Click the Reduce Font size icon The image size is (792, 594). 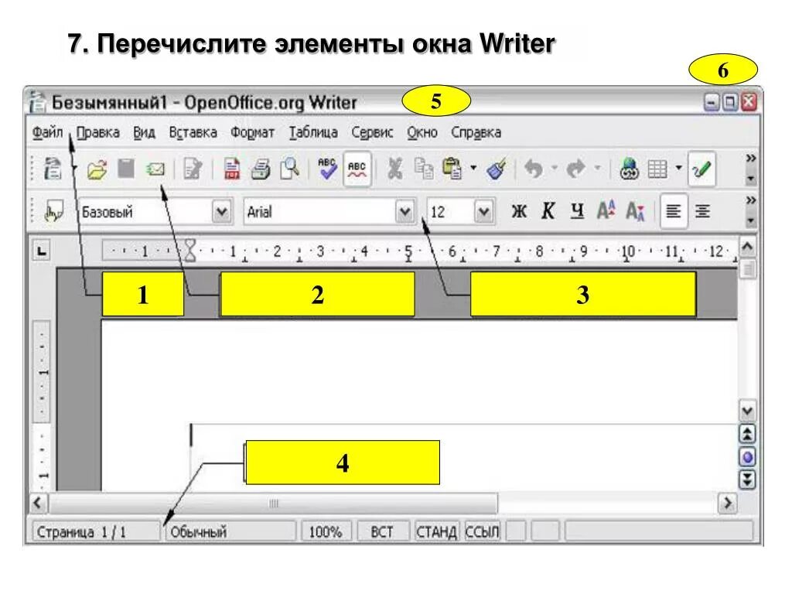click(x=636, y=211)
